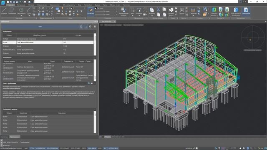Click the search field in Требования panel
Viewport: 267px width, 150px height.
click(40, 27)
